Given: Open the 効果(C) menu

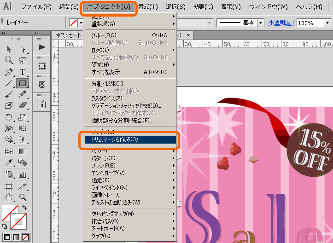Looking at the screenshot, I should 203,7.
